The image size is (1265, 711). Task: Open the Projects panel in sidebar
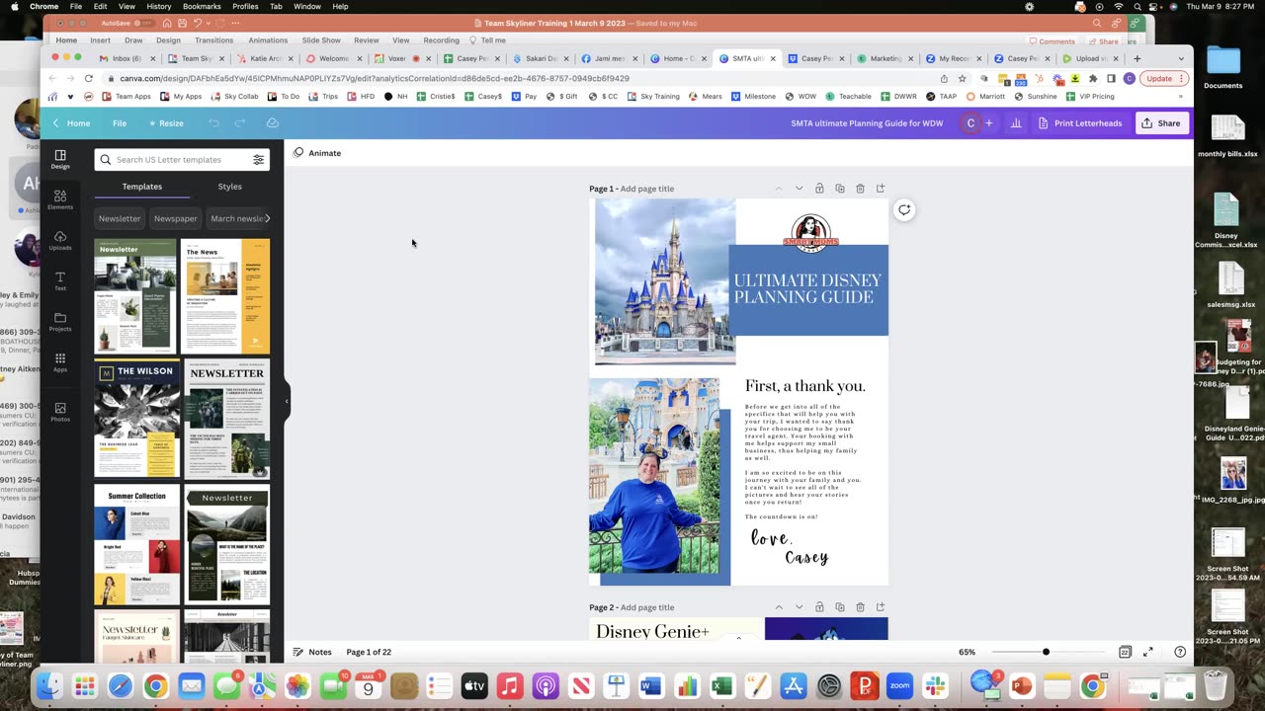tap(60, 321)
